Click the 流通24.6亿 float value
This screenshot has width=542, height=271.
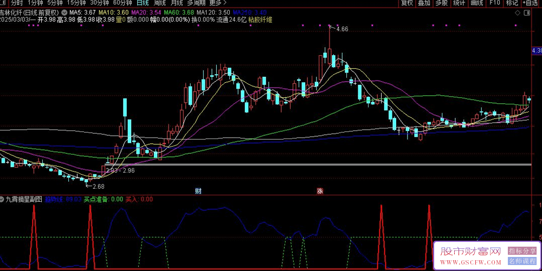coord(231,19)
